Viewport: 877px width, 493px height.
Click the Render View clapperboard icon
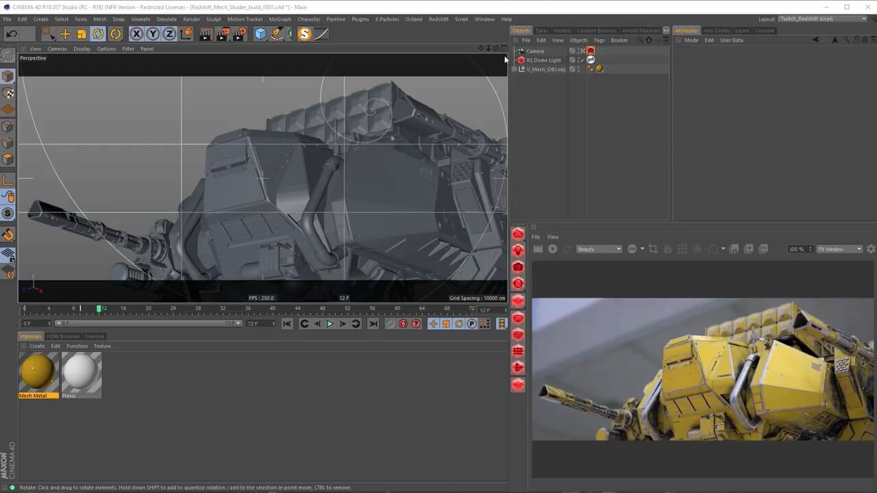(205, 34)
